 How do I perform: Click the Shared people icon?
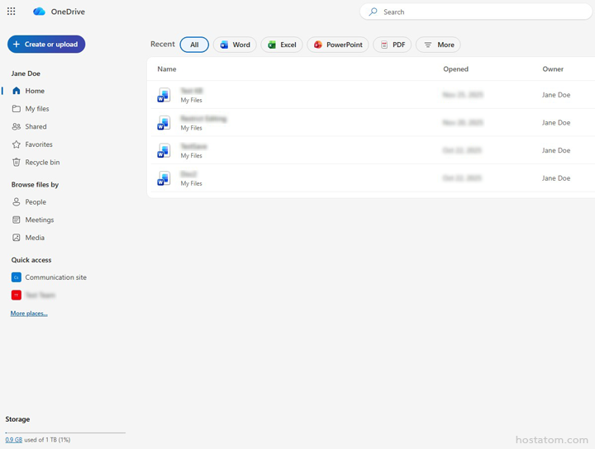[x=17, y=126]
